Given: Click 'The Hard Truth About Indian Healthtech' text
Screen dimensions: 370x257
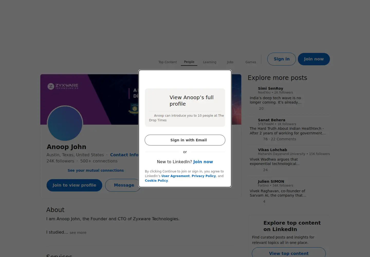Looking at the screenshot, I should click(288, 131).
